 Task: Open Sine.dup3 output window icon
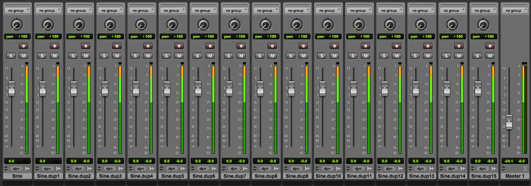(x=120, y=168)
